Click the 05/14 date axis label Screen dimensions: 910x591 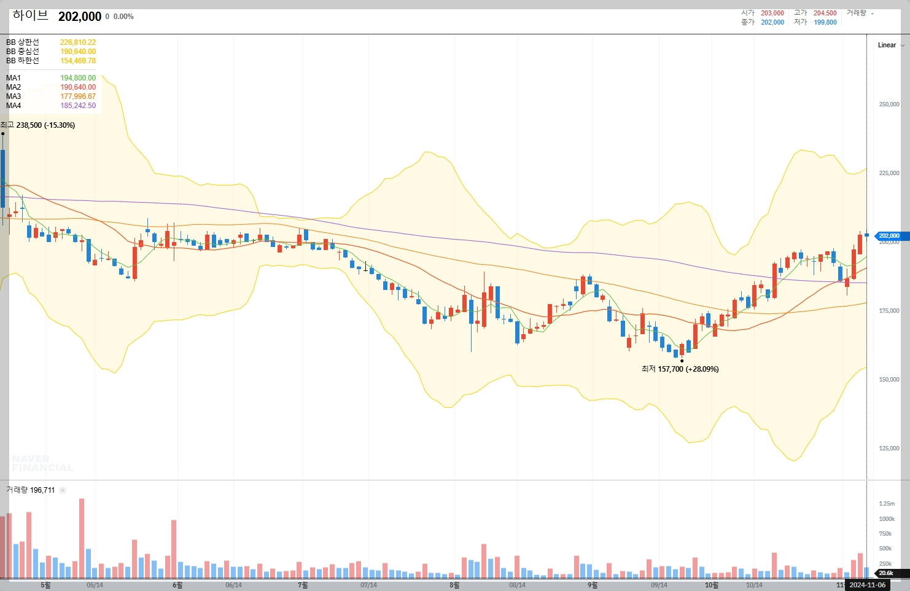(95, 585)
